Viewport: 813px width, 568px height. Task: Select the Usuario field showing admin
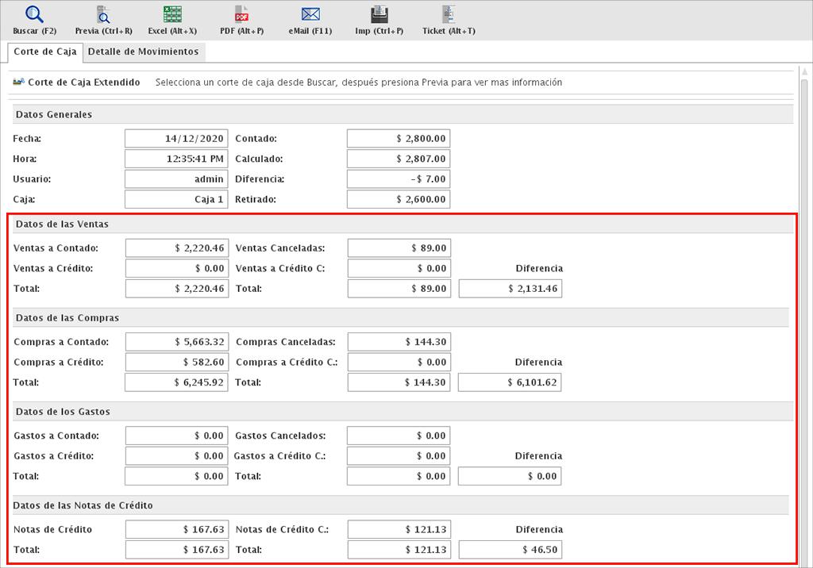coord(176,179)
